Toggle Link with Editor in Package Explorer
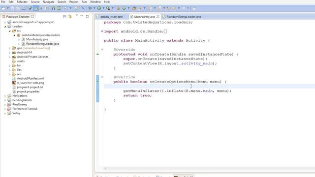Image resolution: width=315 pixels, height=177 pixels. (70, 16)
